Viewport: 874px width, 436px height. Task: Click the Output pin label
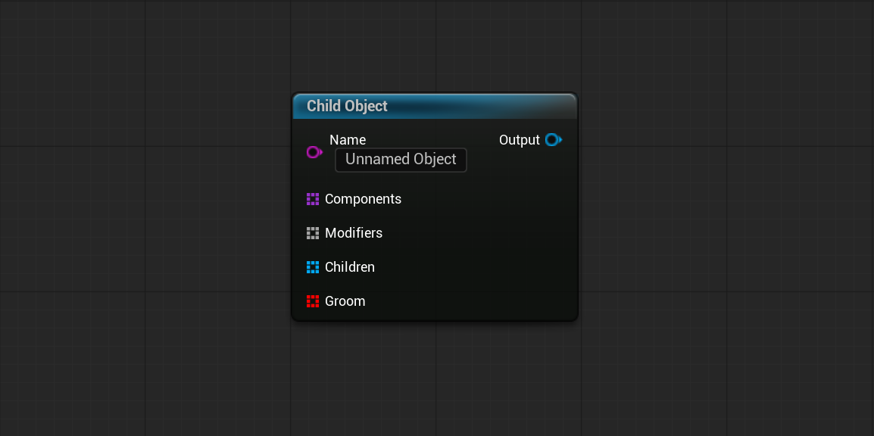coord(520,140)
